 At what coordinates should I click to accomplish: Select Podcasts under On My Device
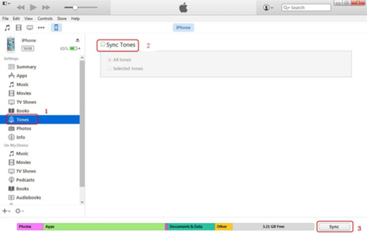coord(22,180)
